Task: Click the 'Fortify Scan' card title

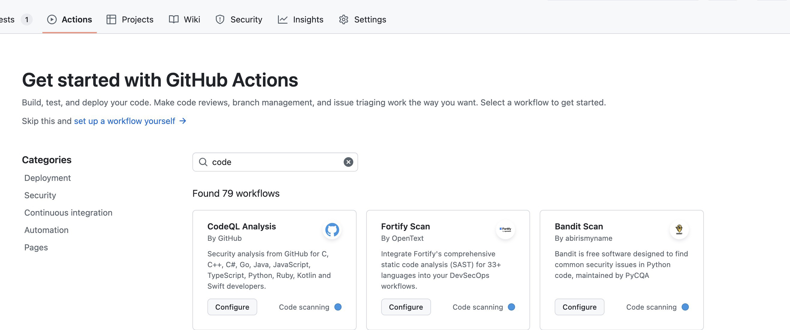Action: click(x=406, y=226)
